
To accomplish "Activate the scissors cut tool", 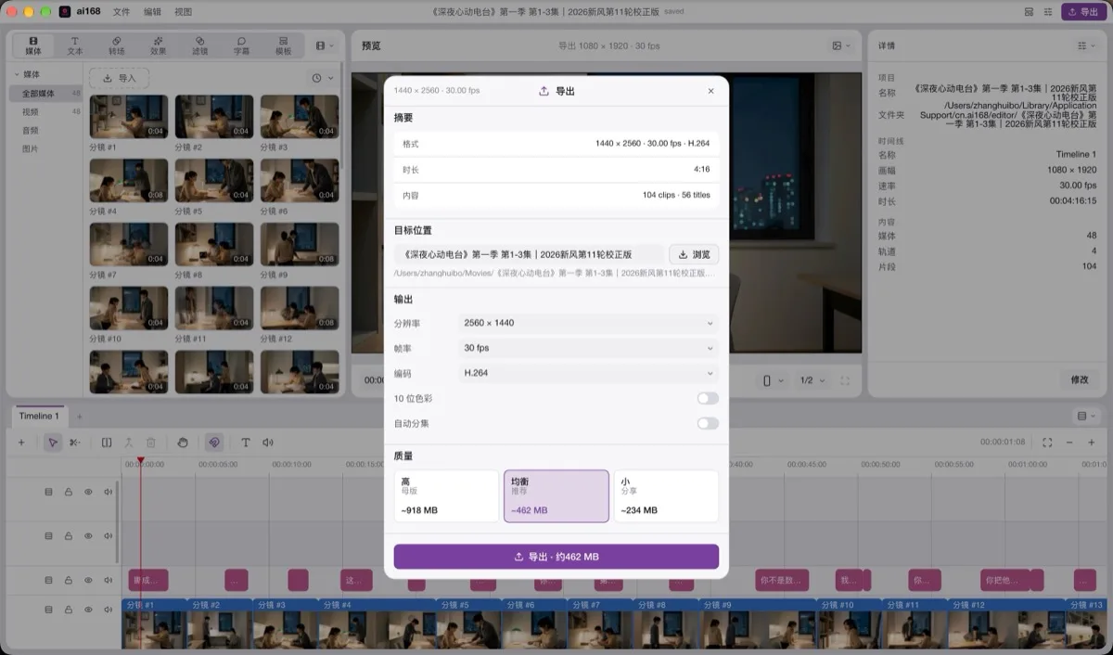I will (75, 443).
